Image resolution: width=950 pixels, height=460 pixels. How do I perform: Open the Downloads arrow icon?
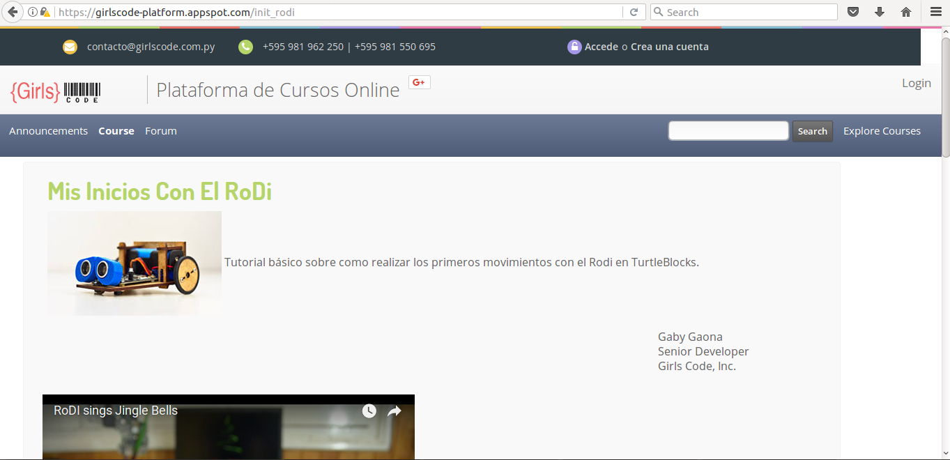pos(880,12)
